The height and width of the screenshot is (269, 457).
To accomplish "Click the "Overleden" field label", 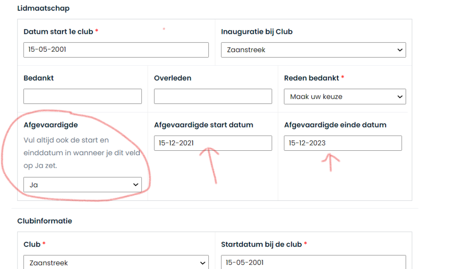I will point(172,78).
